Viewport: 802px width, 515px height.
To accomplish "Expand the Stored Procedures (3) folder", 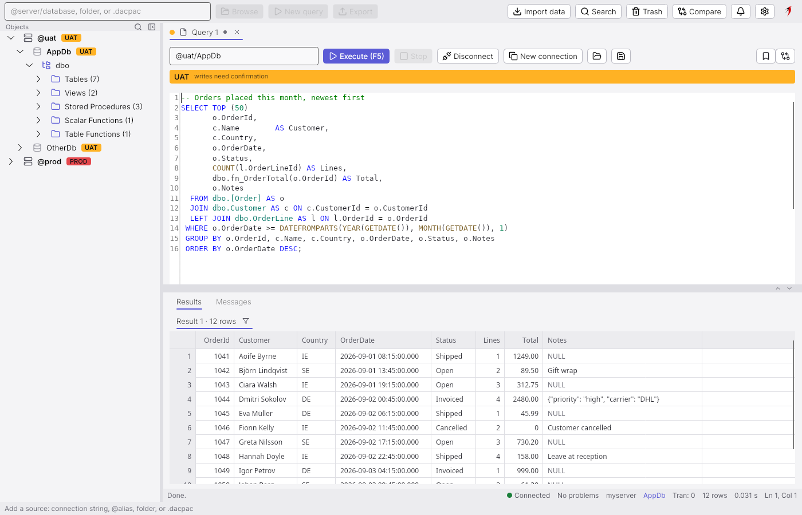I will click(x=38, y=106).
